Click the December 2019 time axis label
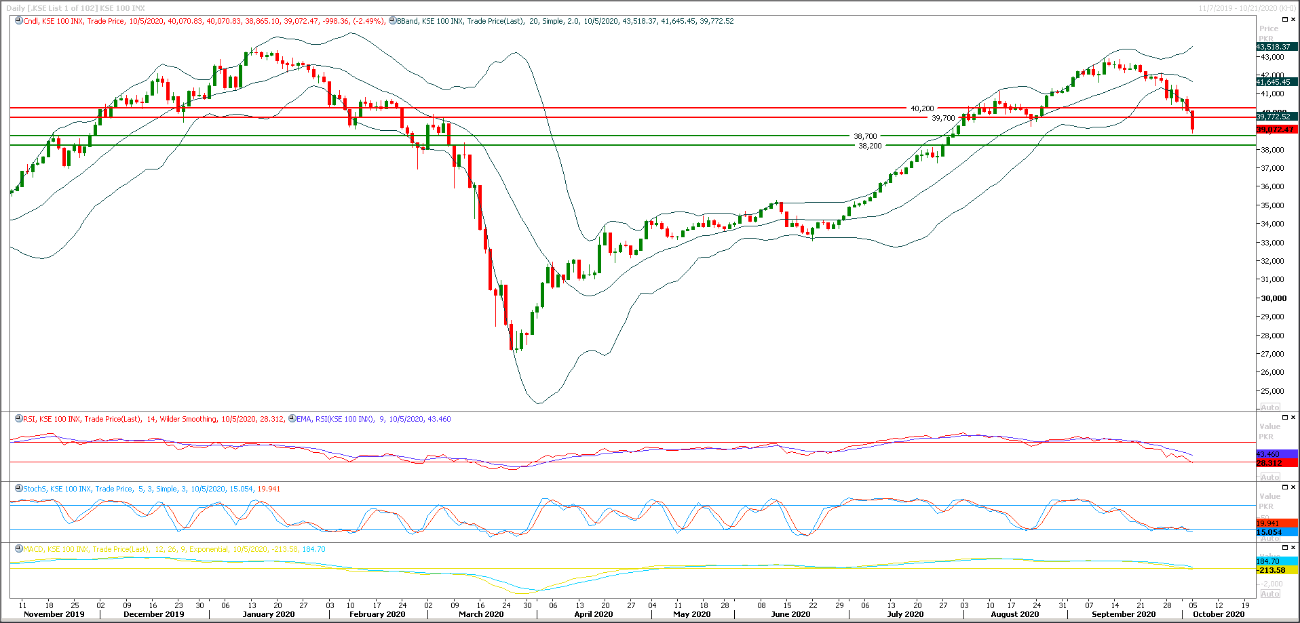Viewport: 1300px width, 623px height. pyautogui.click(x=154, y=614)
